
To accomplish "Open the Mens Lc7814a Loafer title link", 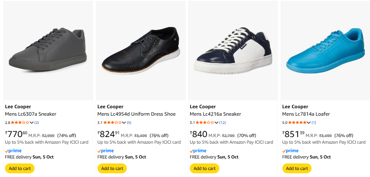I will pyautogui.click(x=306, y=114).
